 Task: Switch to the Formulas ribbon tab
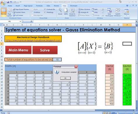point(39,6)
